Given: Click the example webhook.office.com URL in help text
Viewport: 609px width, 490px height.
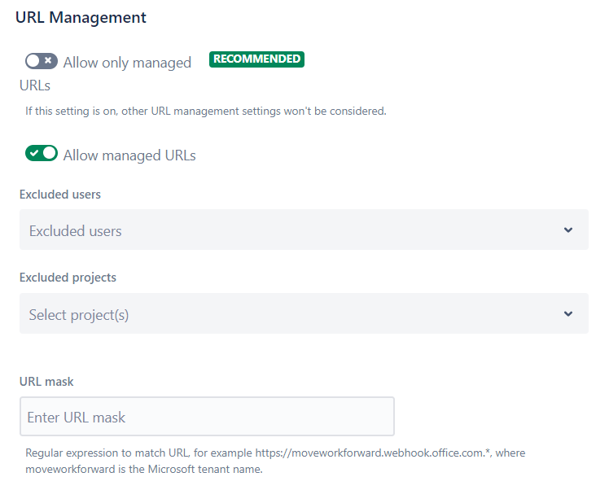Looking at the screenshot, I should coord(363,453).
